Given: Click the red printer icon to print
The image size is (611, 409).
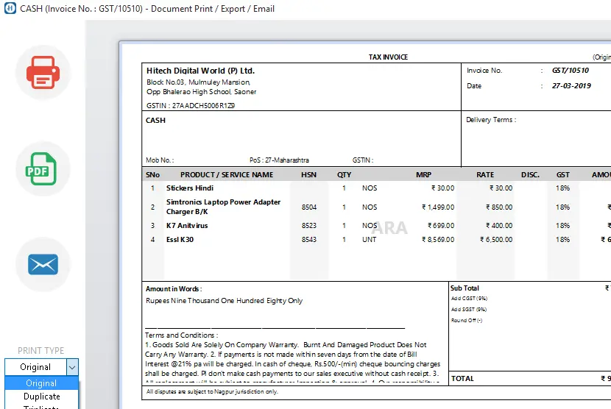Looking at the screenshot, I should pyautogui.click(x=43, y=73).
